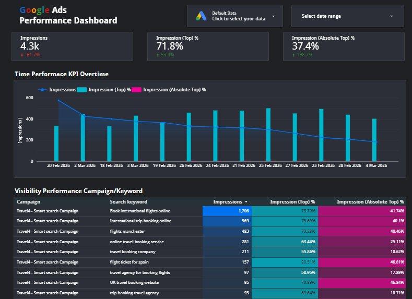The height and width of the screenshot is (299, 412).
Task: Select keyword 'travel agency for booking flights'
Action: (140, 273)
